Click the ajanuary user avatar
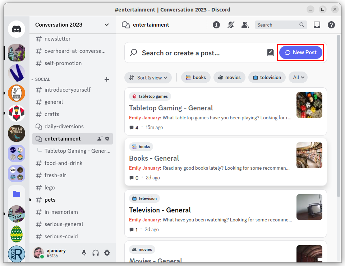 click(x=38, y=253)
